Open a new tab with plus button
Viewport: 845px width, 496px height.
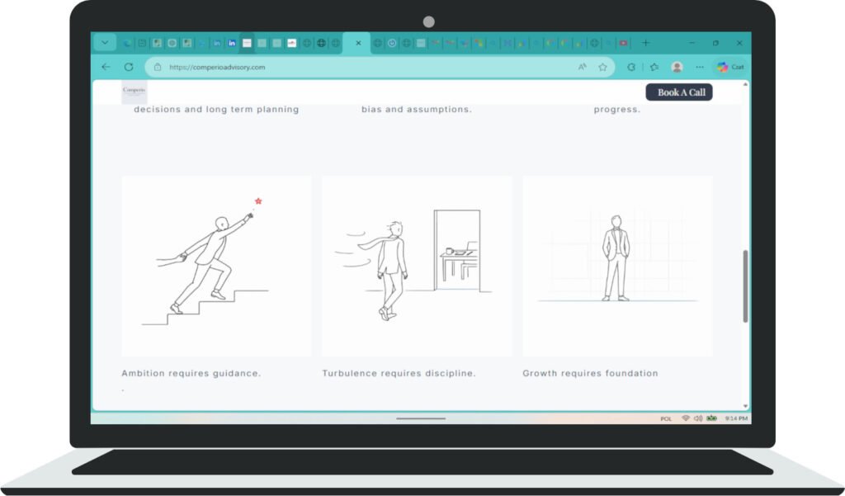(645, 43)
